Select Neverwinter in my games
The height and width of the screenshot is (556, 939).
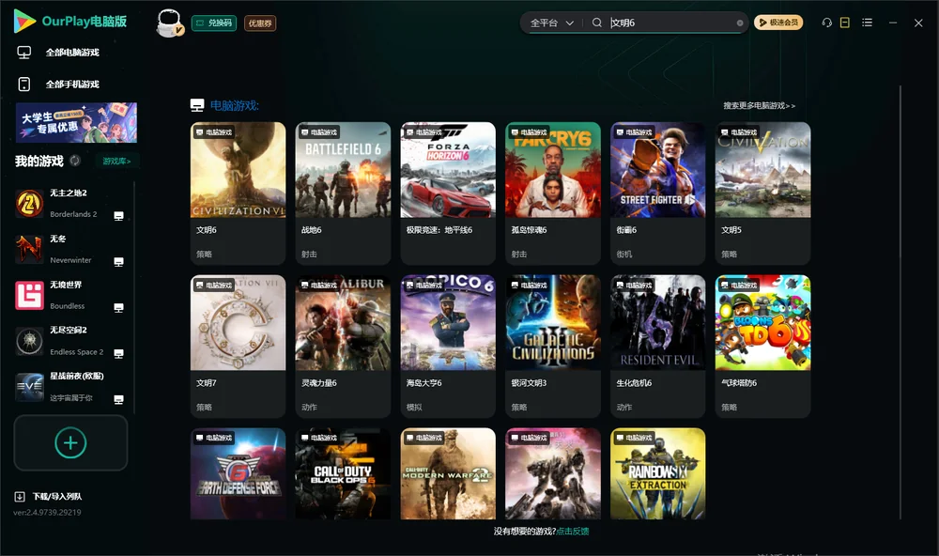point(70,249)
